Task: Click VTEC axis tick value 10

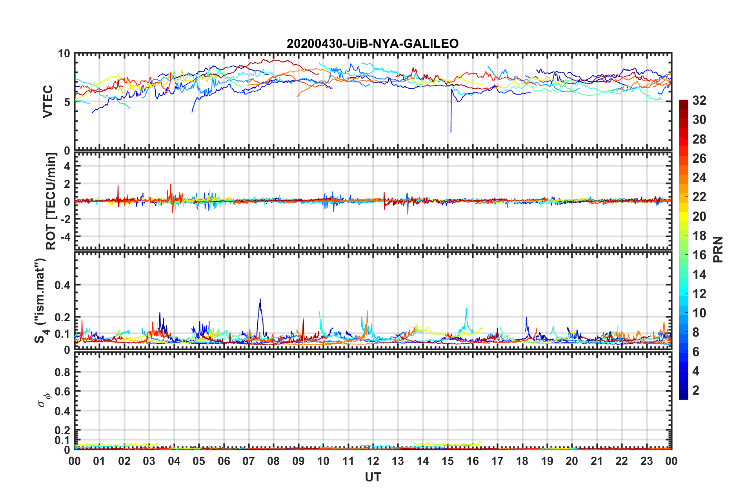Action: (64, 53)
